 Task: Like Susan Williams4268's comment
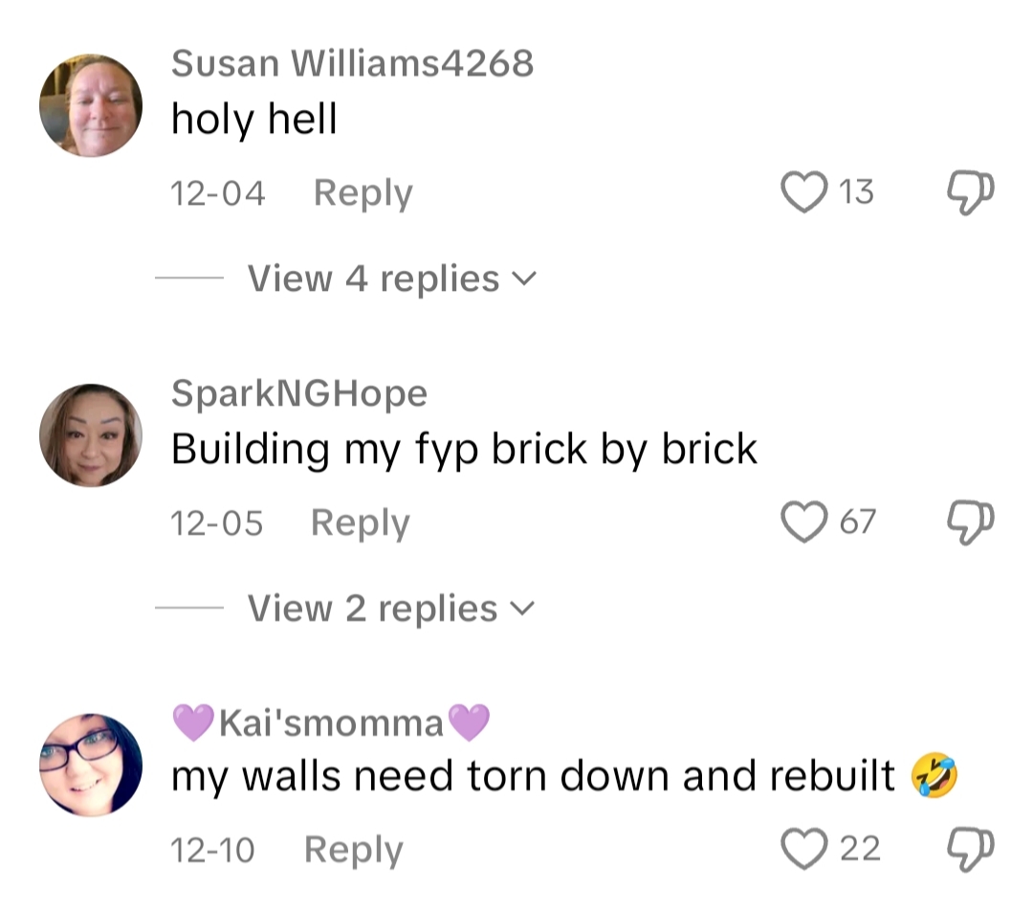(x=802, y=192)
